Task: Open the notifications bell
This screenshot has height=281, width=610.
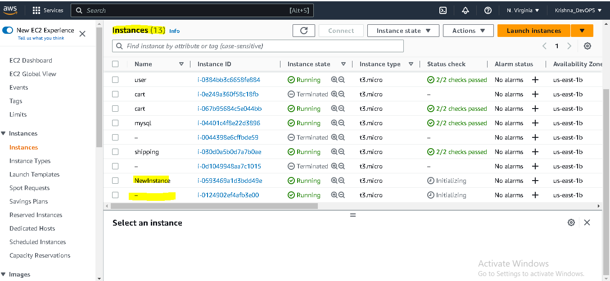Action: 465,10
